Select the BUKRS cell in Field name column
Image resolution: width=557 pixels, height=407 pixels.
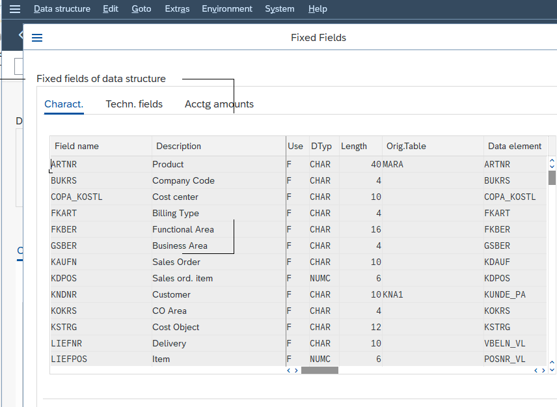point(101,181)
